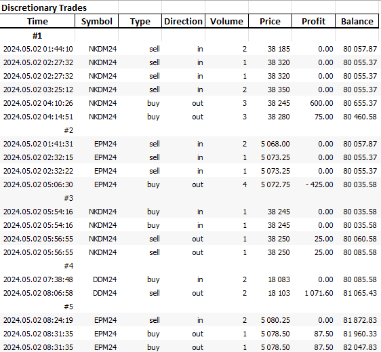Click balance value 80 655.37
The width and height of the screenshot is (381, 352).
coord(360,103)
